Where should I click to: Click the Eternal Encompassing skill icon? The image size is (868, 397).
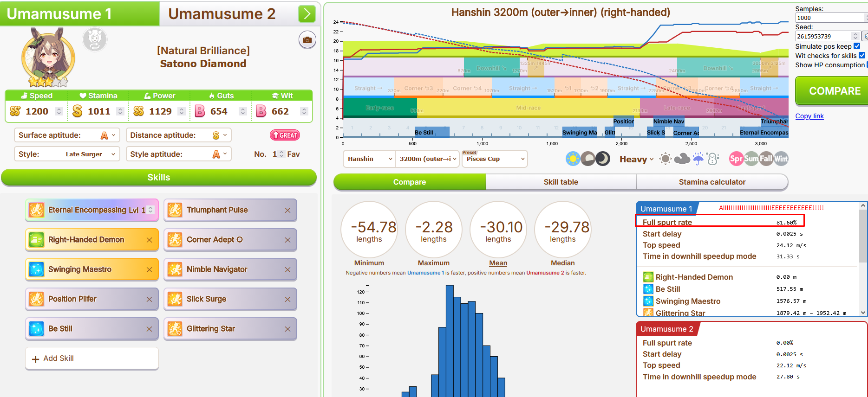36,210
